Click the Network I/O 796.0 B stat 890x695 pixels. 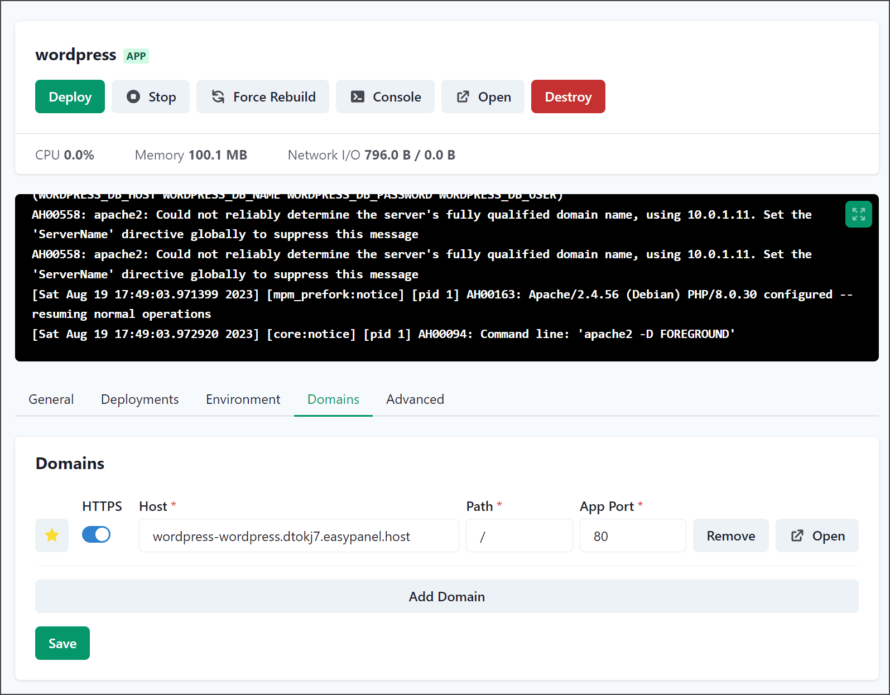point(372,155)
